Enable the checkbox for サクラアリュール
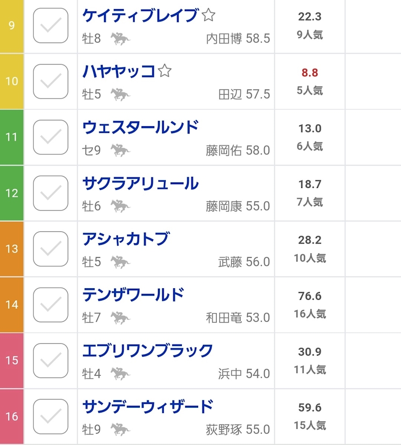The height and width of the screenshot is (445, 401). coord(51,193)
